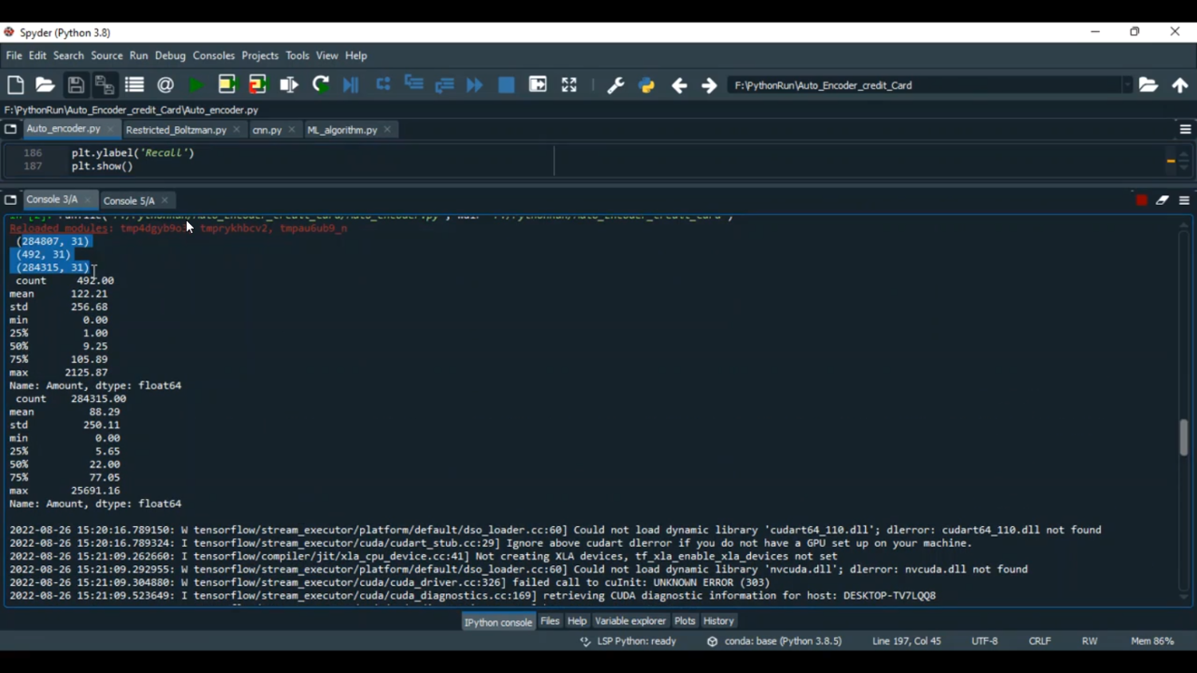Click the Debug file step icon
Screen dimensions: 1197x673
click(351, 85)
